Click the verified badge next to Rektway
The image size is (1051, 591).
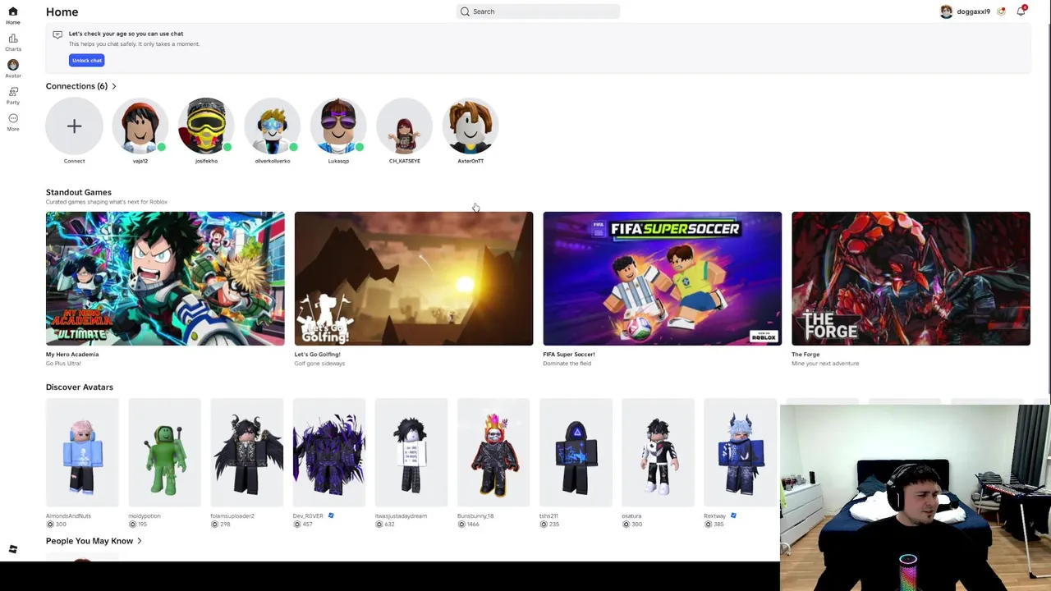point(733,515)
